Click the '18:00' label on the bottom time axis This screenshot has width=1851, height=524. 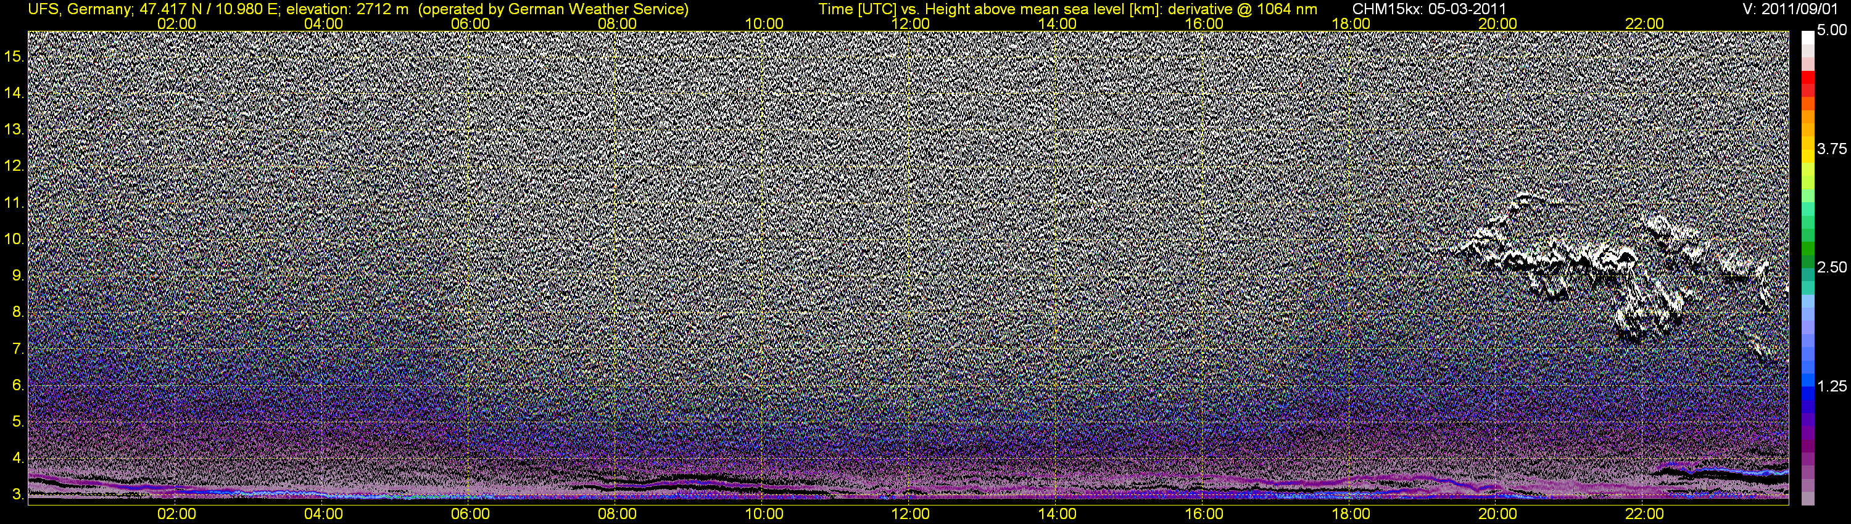pos(1351,514)
